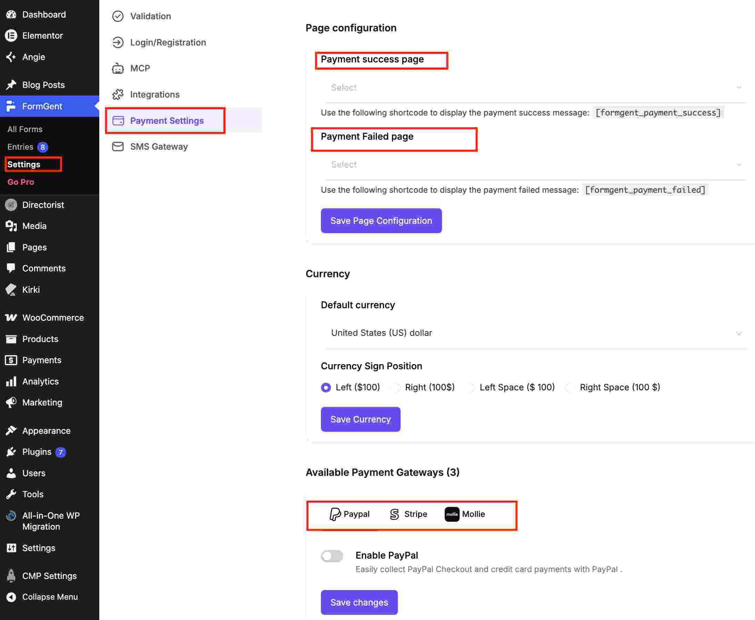
Task: Click the Save Page Configuration button
Action: 381,221
